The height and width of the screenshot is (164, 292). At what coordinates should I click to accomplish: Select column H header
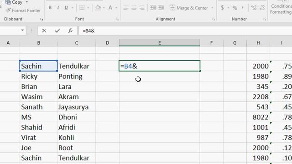258,43
